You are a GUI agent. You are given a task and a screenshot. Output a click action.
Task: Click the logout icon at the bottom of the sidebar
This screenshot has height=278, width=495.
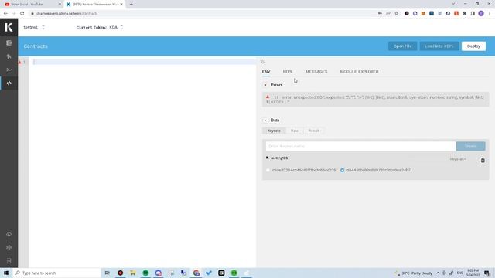coord(9,261)
